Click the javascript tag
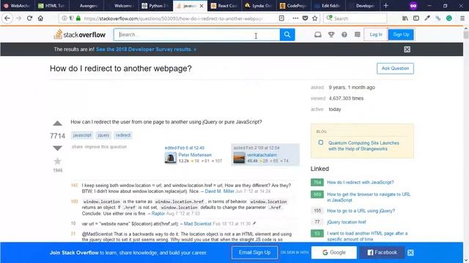This screenshot has width=469, height=263. coord(82,135)
